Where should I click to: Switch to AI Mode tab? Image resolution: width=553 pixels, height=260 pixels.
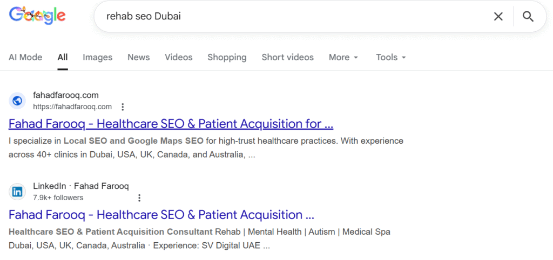[x=25, y=57]
